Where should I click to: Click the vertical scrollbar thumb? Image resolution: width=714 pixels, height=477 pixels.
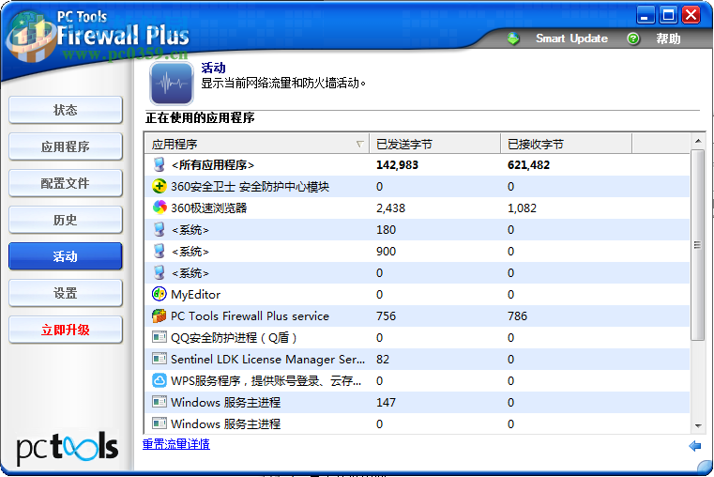pos(698,245)
